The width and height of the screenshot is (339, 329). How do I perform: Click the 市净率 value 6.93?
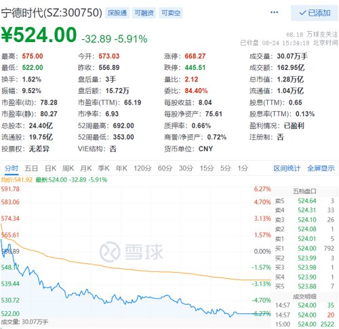click(112, 114)
